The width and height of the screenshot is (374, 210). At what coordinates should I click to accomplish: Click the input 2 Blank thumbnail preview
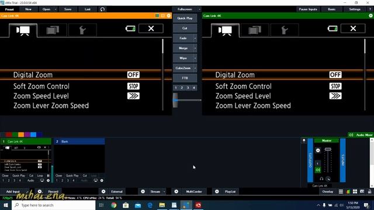pos(79,159)
